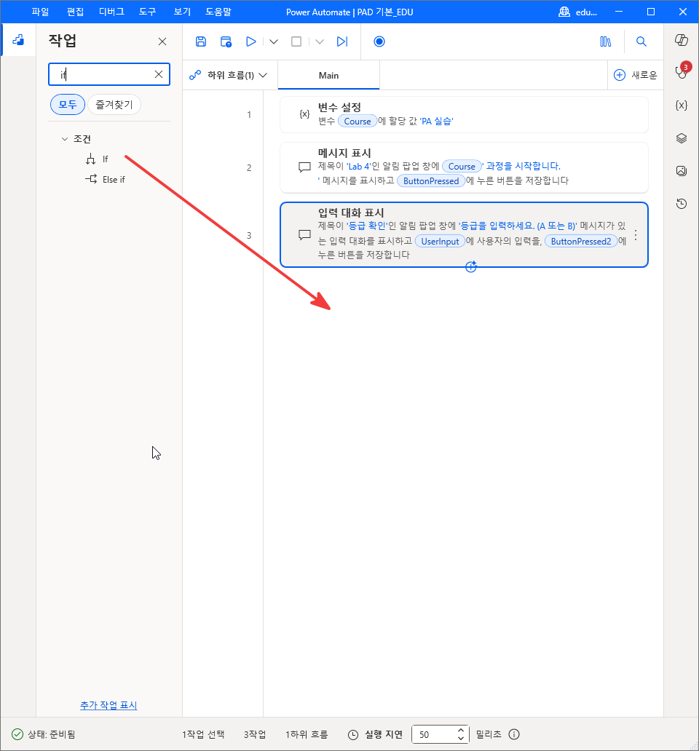Screen dimensions: 699x751
Task: Decrease run delay with the down arrow
Action: point(461,739)
